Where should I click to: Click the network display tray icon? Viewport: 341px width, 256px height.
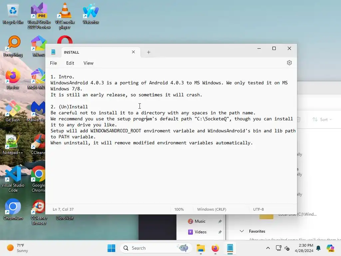(278, 248)
